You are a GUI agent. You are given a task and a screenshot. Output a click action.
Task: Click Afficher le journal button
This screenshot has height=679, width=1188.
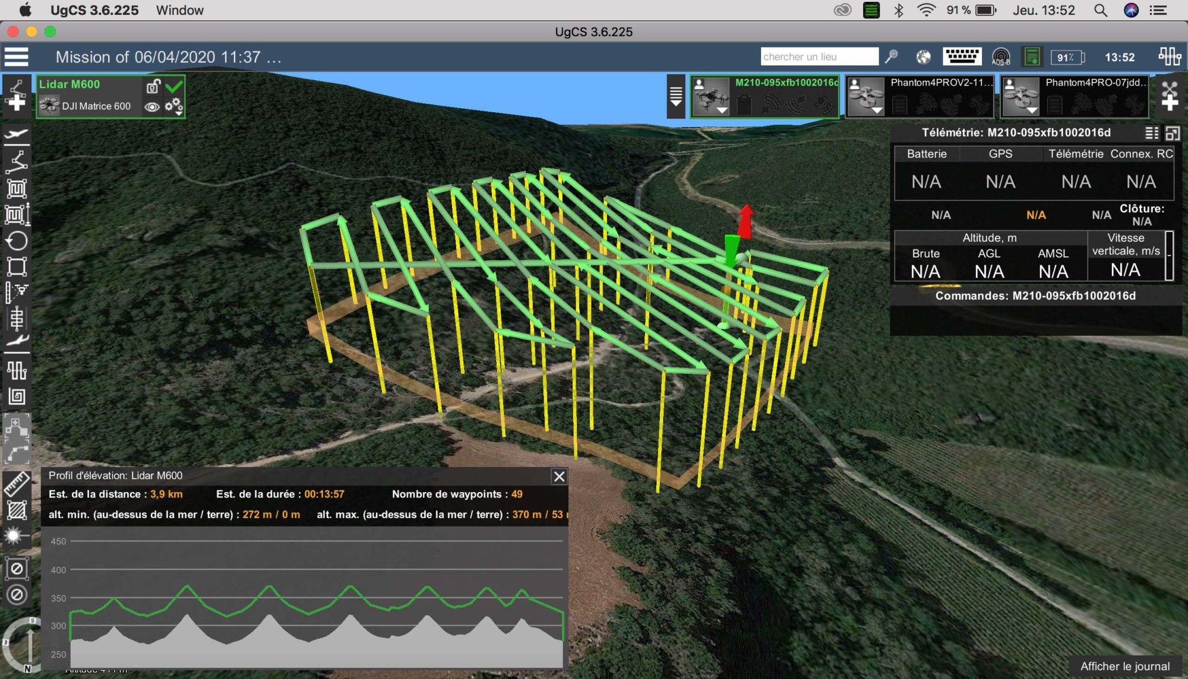tap(1125, 667)
